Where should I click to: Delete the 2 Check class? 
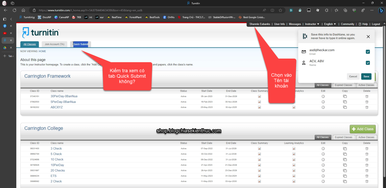pyautogui.click(x=367, y=181)
